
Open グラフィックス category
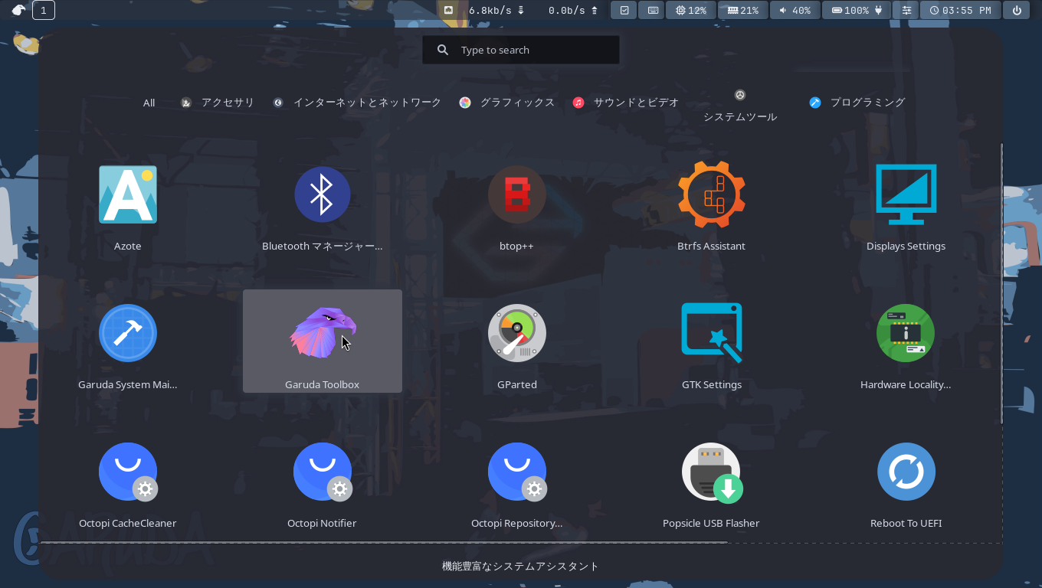506,103
